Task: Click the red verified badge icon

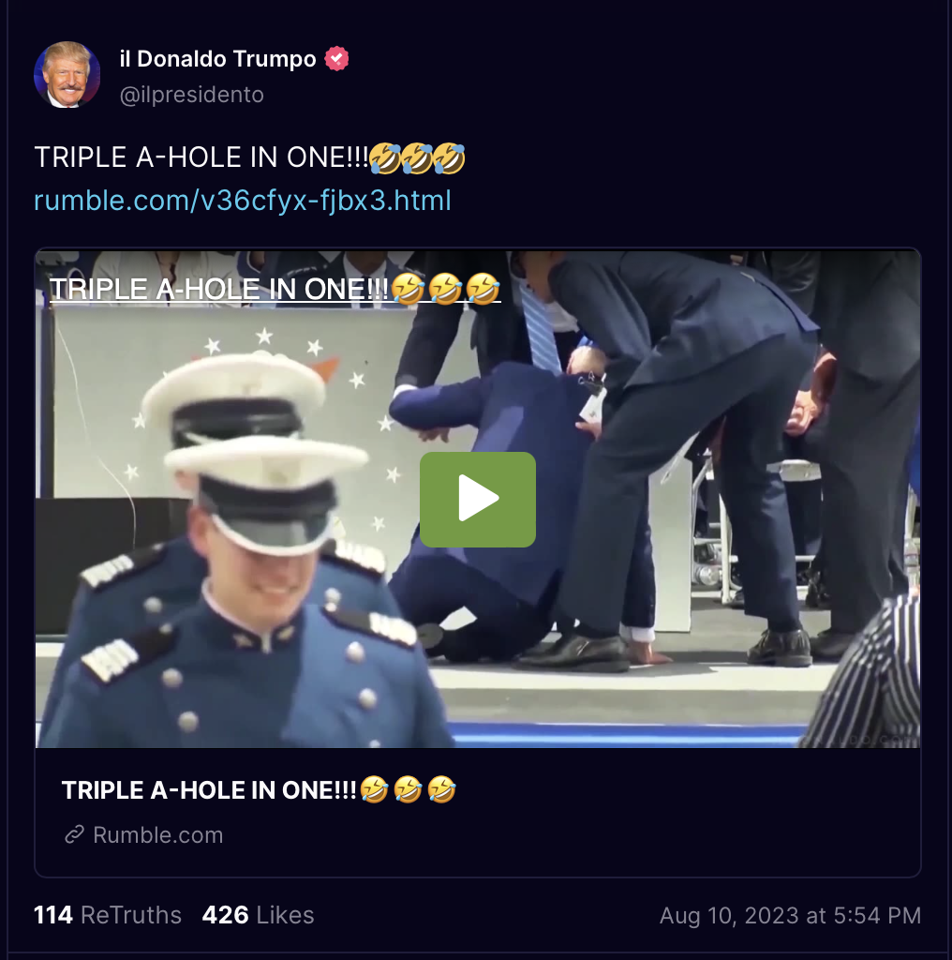Action: pyautogui.click(x=336, y=59)
